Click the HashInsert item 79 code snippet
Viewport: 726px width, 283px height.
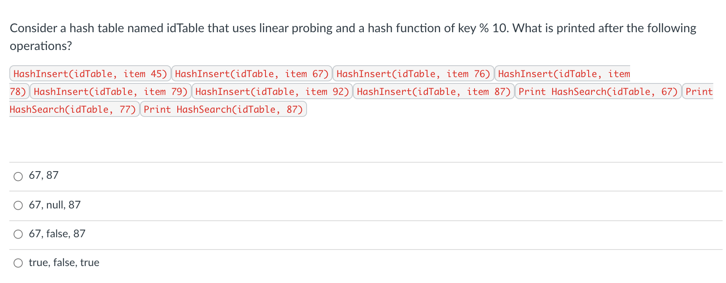coord(111,92)
